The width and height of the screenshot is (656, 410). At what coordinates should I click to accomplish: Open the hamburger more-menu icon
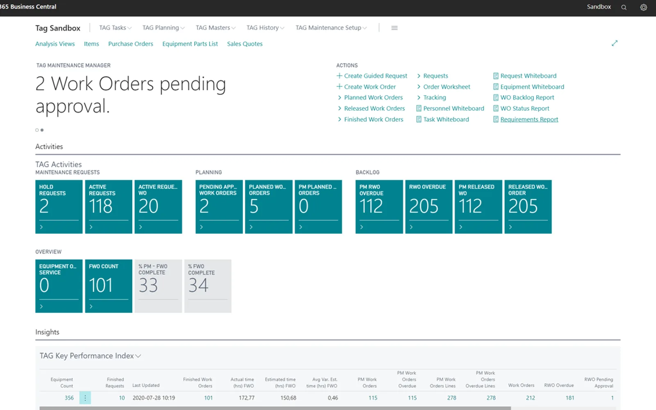394,28
